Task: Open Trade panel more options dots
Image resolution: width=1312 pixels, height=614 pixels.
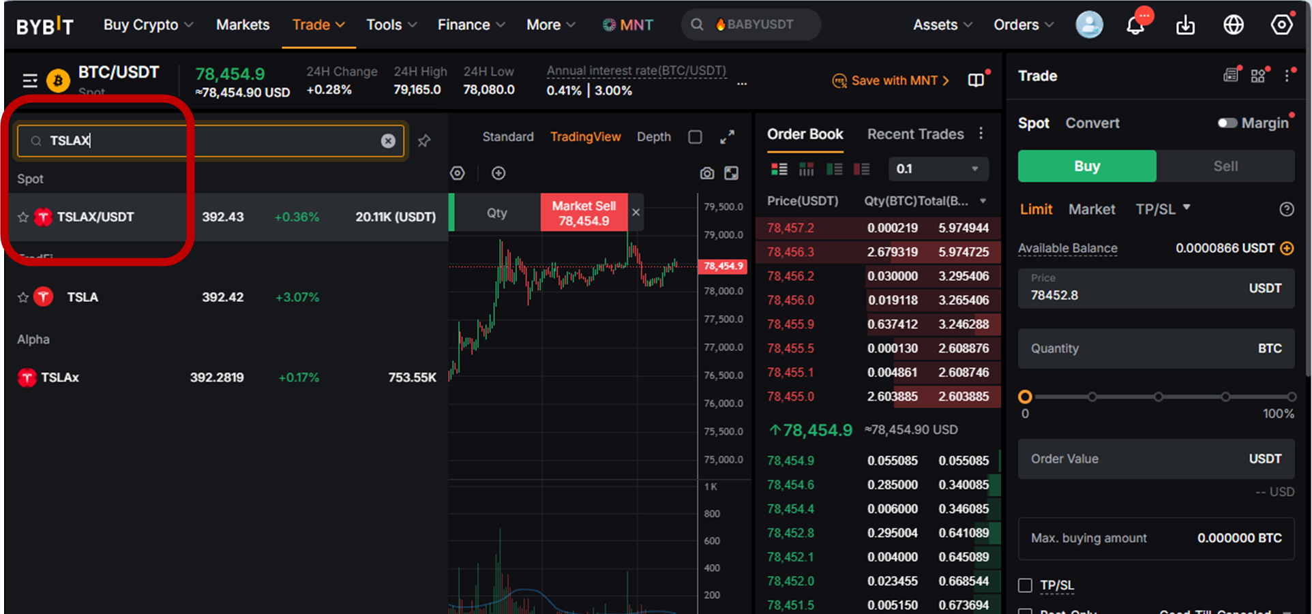Action: pos(1287,76)
